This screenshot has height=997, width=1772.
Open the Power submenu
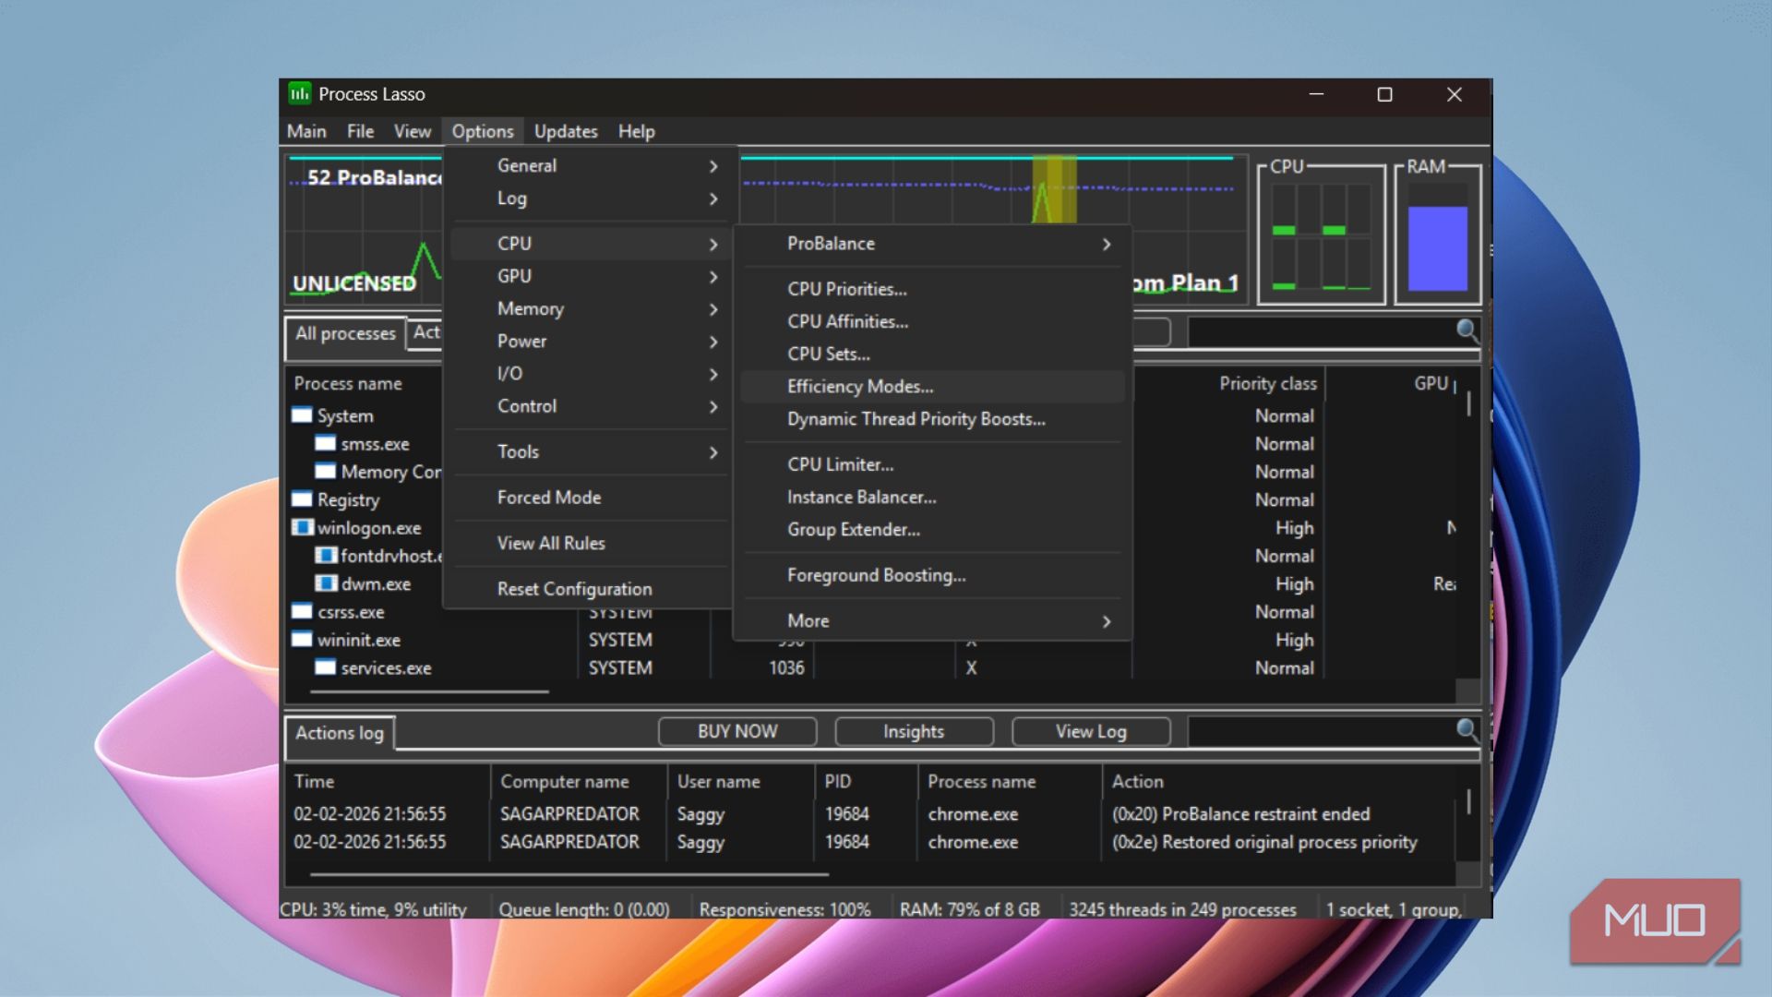point(591,341)
